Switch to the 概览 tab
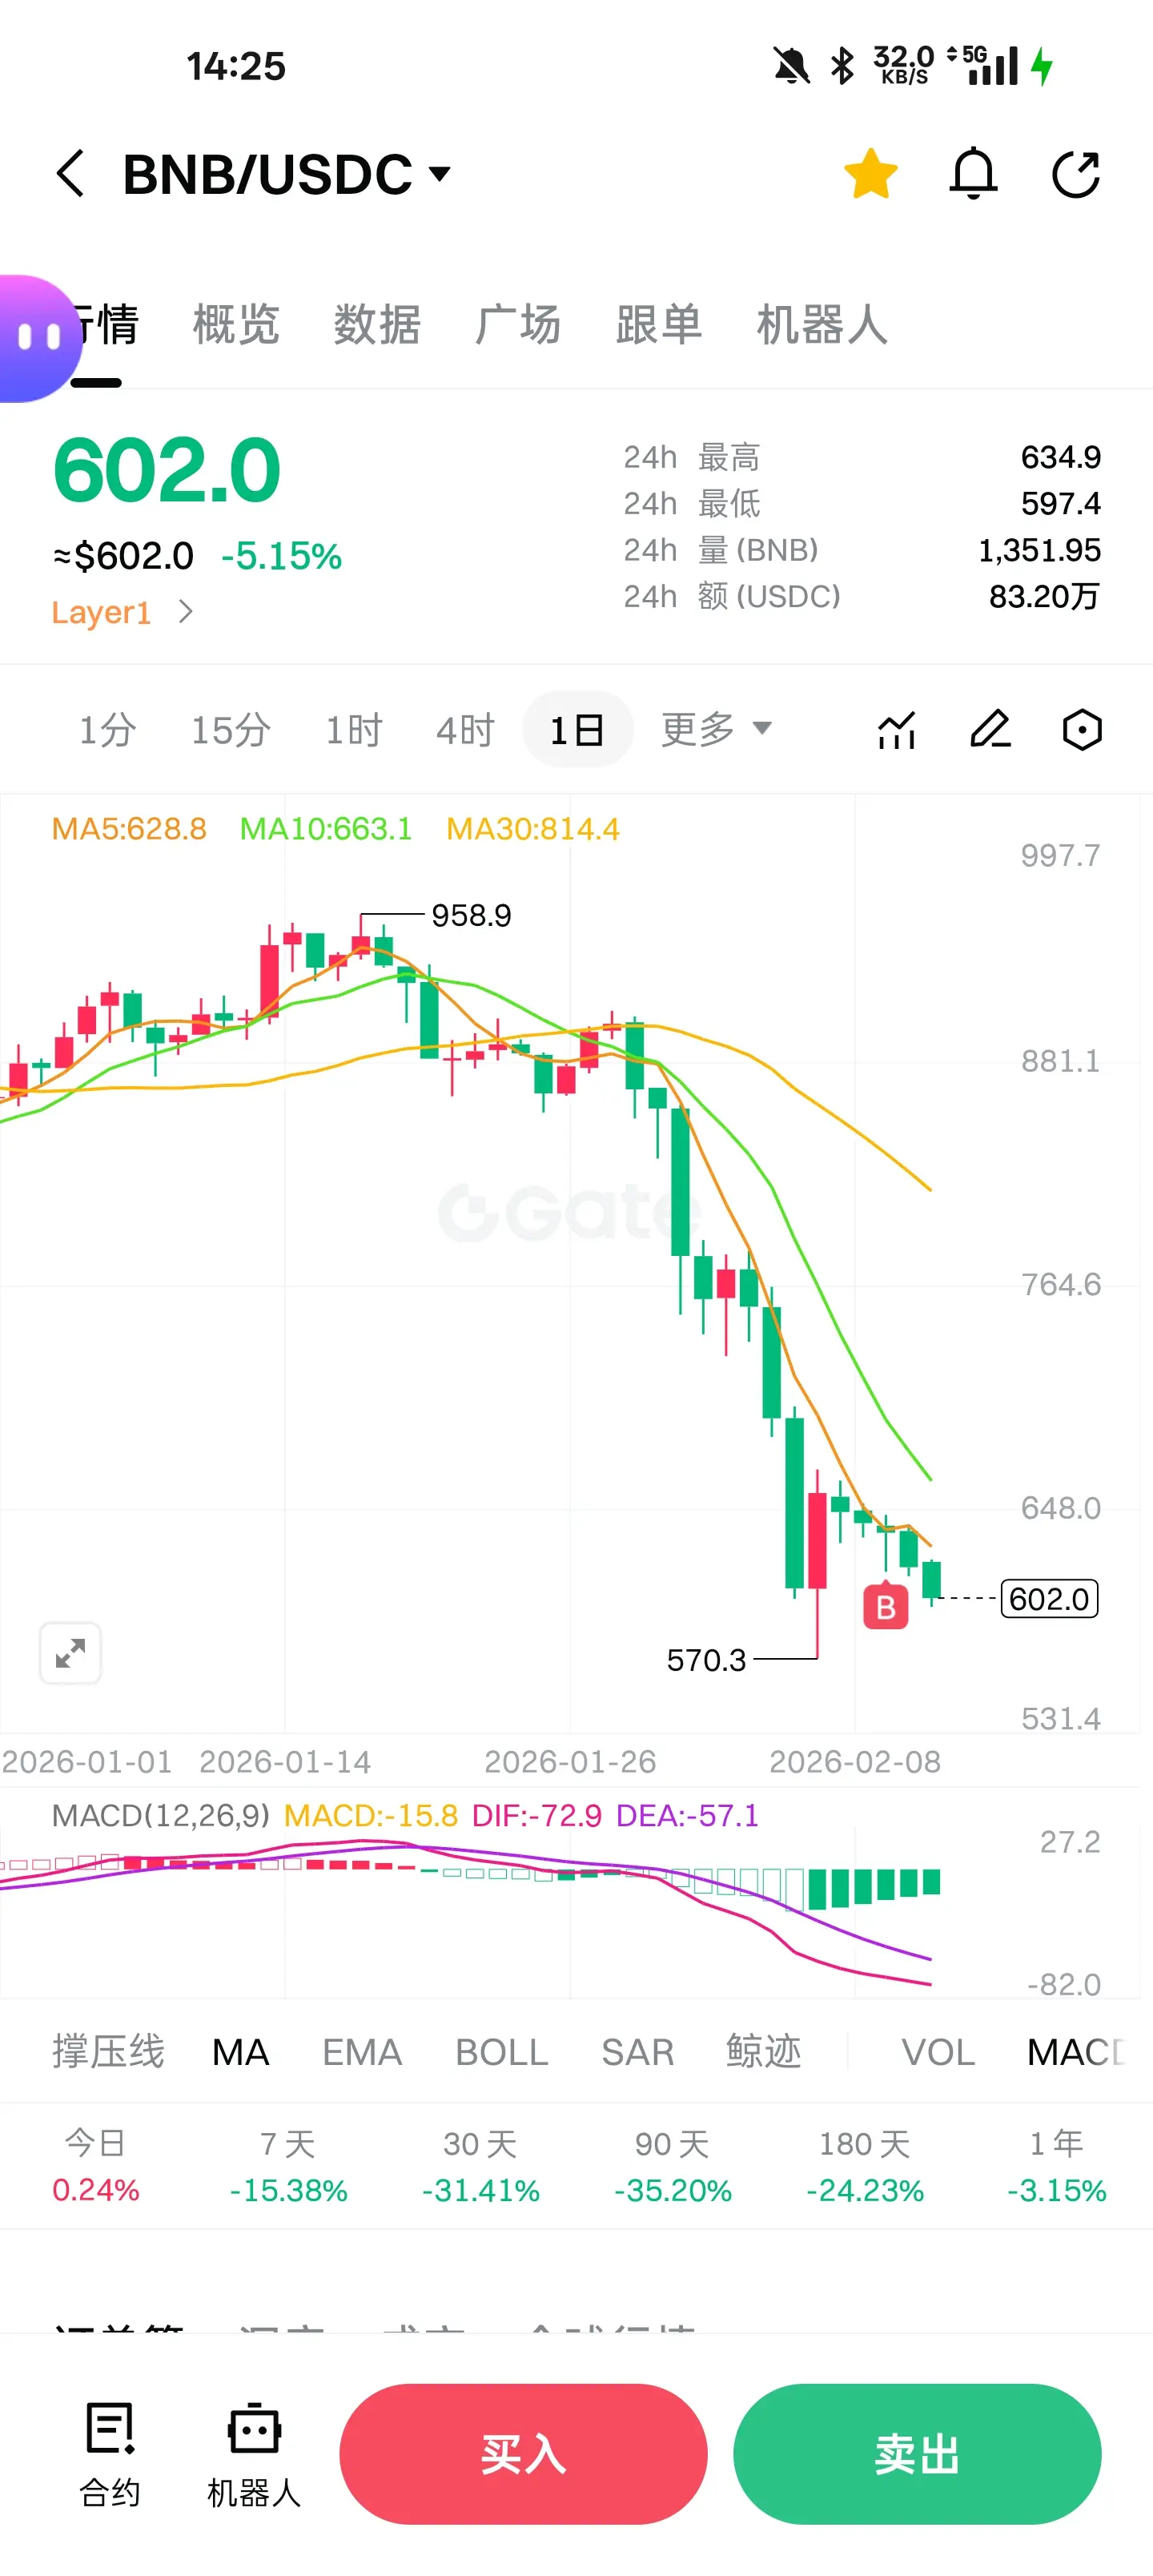The height and width of the screenshot is (2576, 1153). pos(236,325)
